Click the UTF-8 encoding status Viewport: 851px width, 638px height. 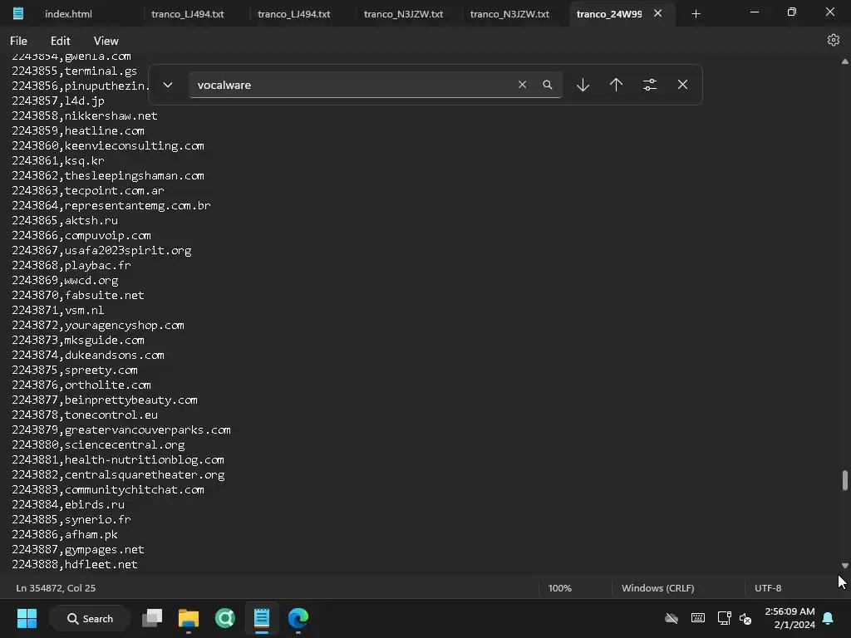768,588
